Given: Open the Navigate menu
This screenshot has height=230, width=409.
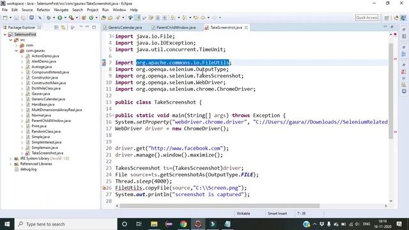Looking at the screenshot, I should click(x=61, y=10).
